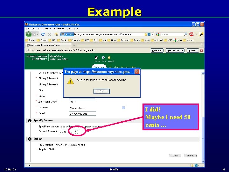Open the Book bookmarks folder
Image resolution: width=229 pixels, height=172 pixels.
coord(94,40)
